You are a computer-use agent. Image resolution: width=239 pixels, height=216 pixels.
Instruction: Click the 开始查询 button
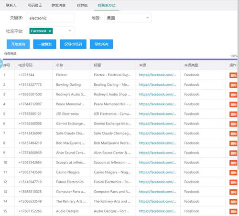click(x=18, y=44)
